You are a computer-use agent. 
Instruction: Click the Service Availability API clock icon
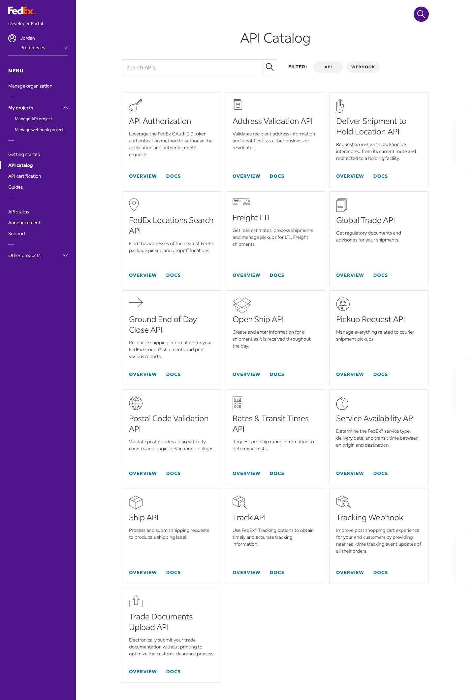point(342,403)
